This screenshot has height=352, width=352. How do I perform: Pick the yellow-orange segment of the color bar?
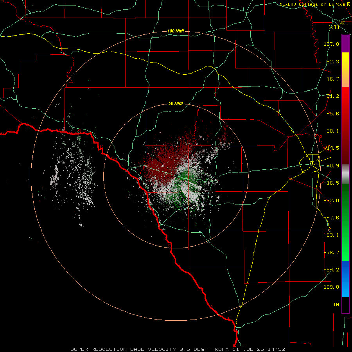345,70
